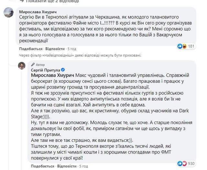Like Мирослава Хмурич's comment via Подобається

(x=31, y=48)
